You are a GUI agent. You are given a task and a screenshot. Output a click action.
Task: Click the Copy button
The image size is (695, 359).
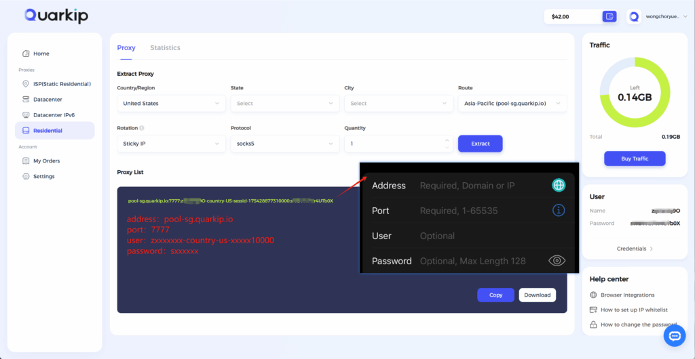495,295
